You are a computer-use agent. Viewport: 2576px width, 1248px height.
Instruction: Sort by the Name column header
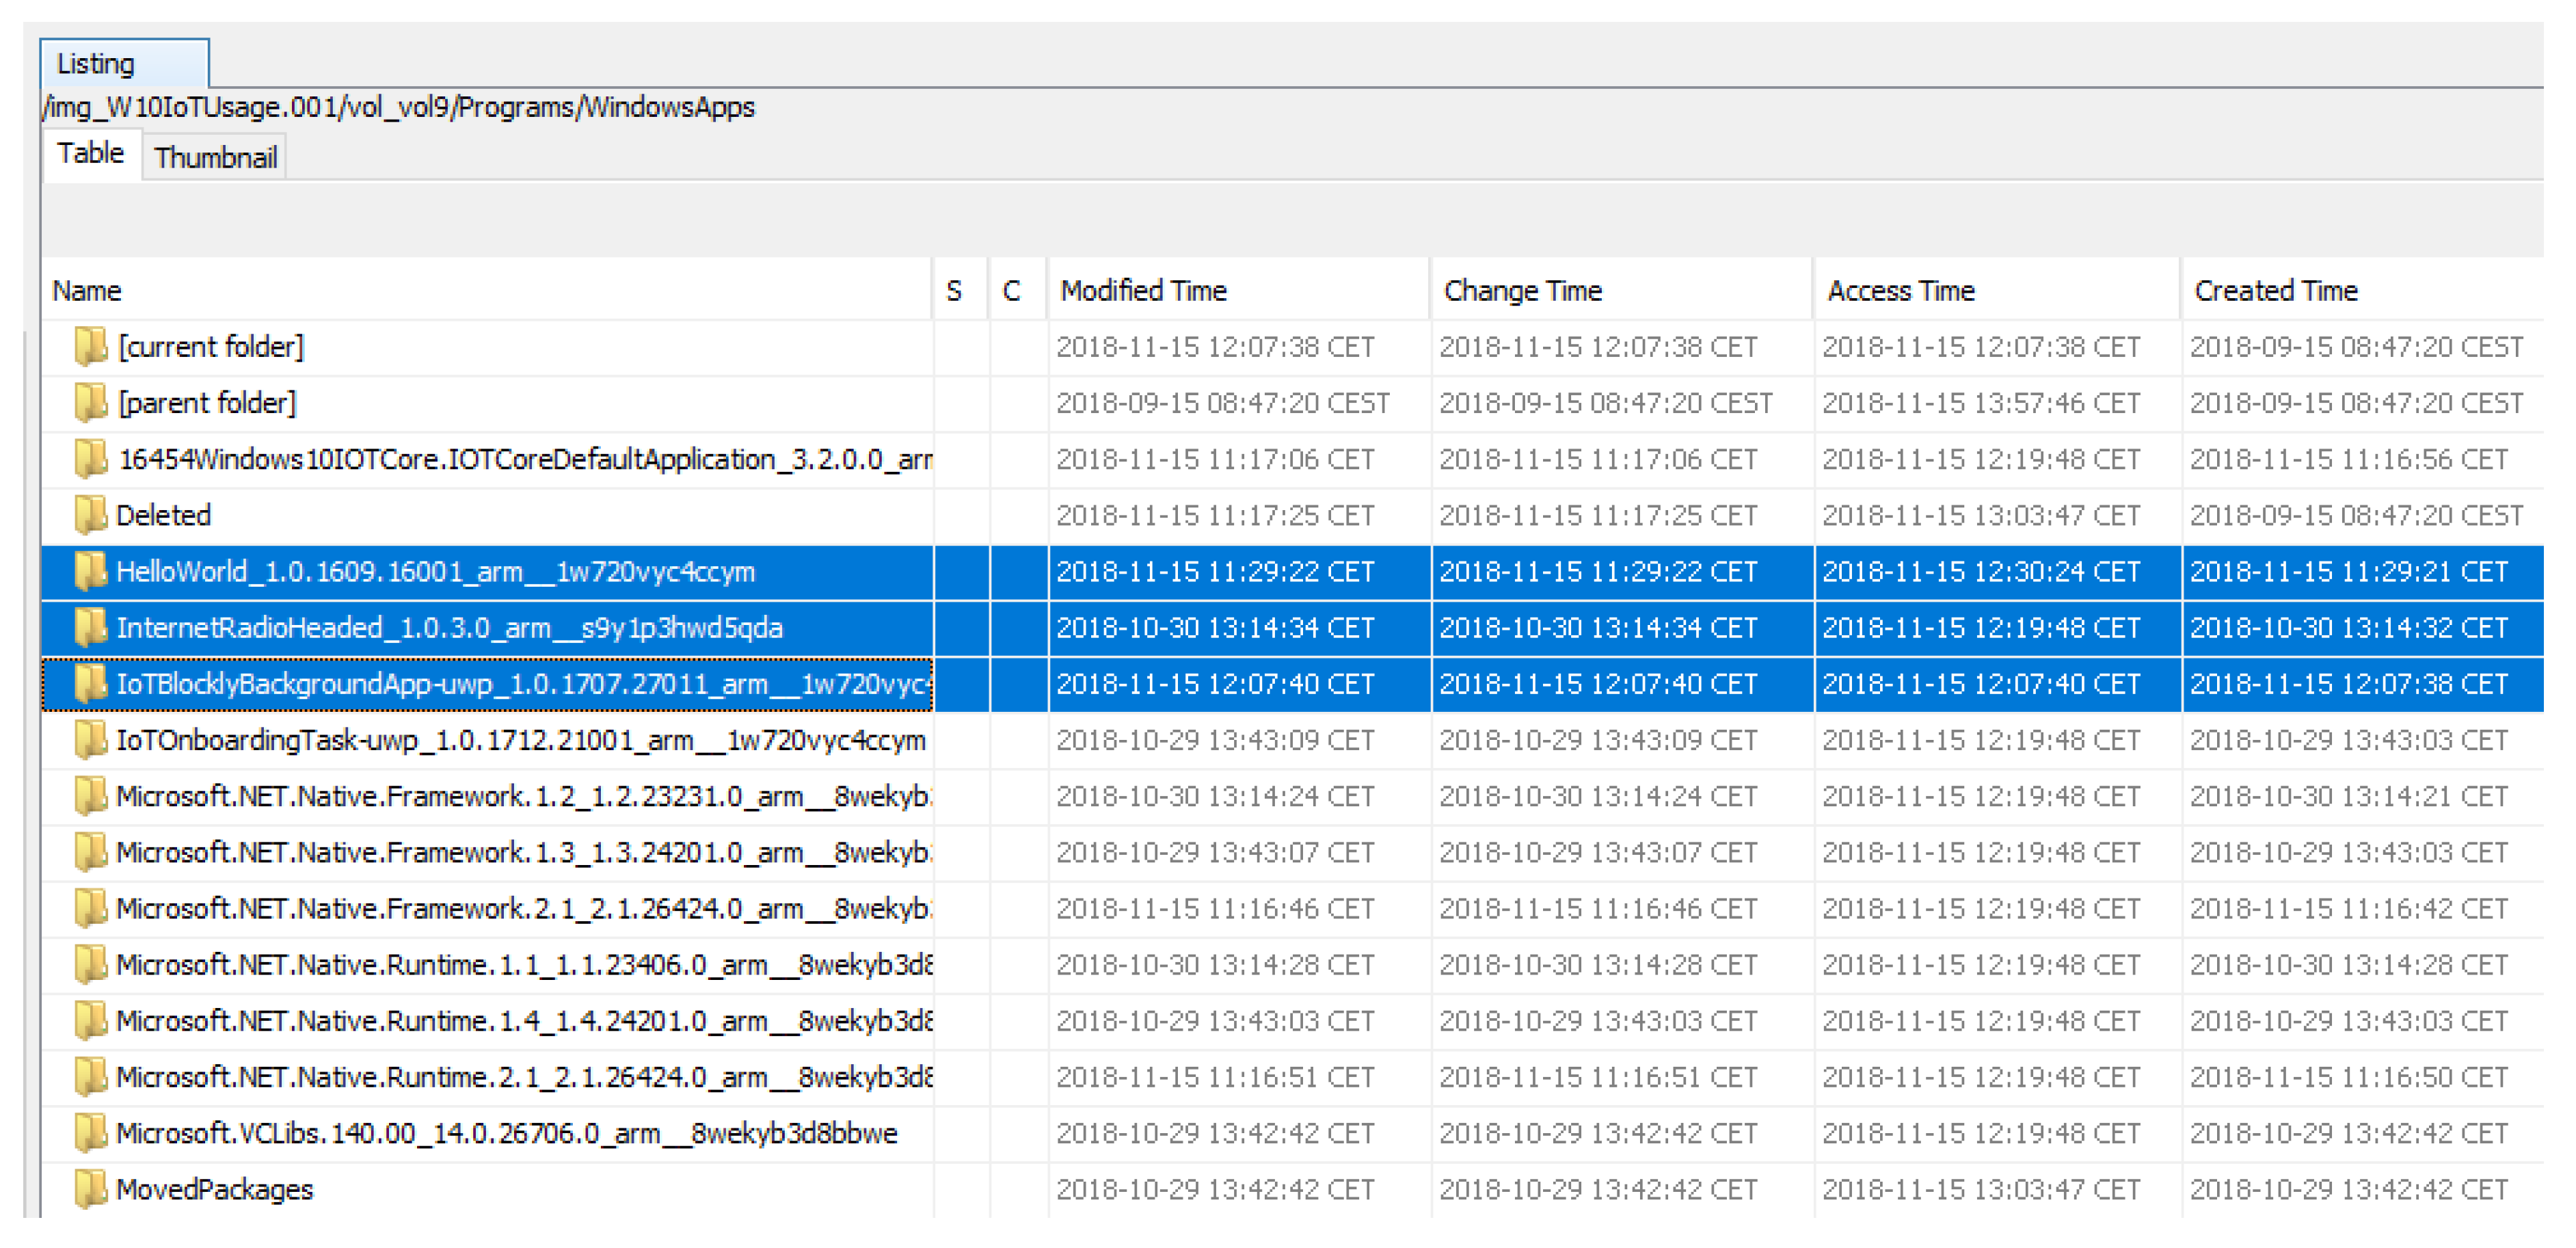pos(88,291)
